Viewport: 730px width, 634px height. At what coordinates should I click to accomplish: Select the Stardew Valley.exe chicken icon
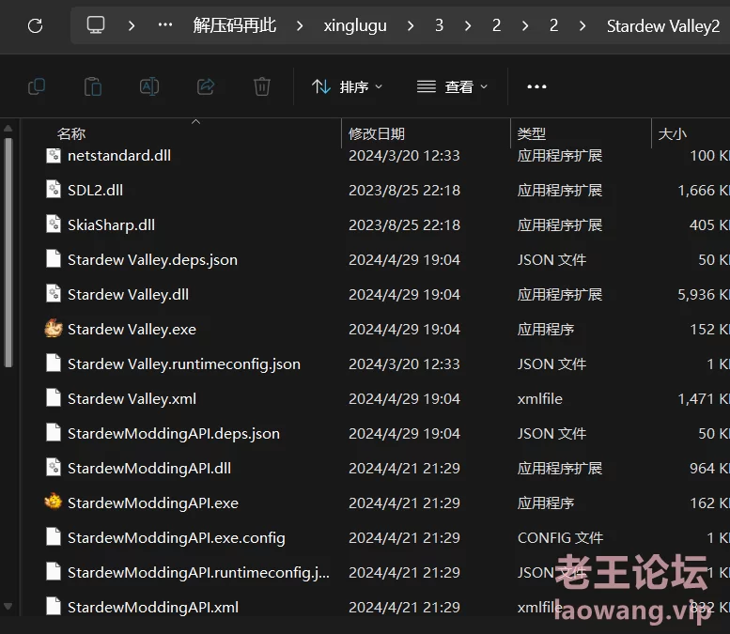[54, 329]
